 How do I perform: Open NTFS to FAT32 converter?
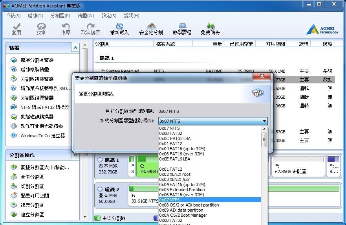point(45,107)
